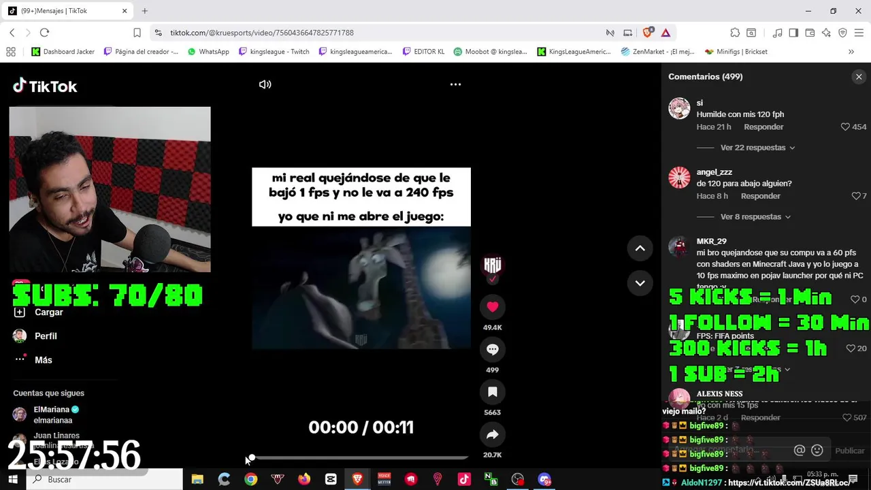View site information icon
The image size is (871, 490).
click(158, 33)
